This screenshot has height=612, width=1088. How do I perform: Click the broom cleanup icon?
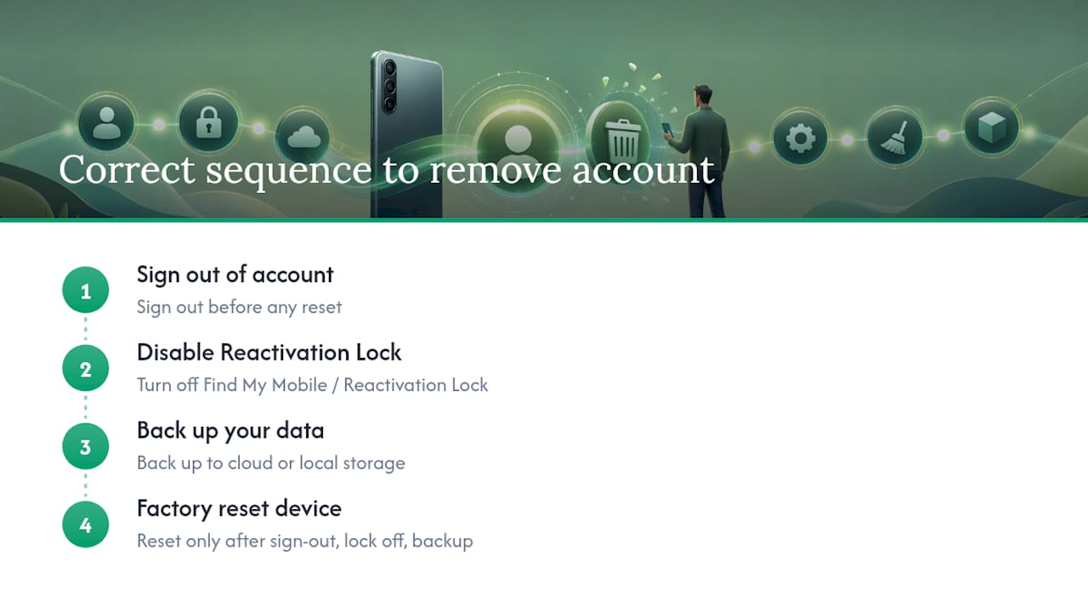tap(893, 136)
